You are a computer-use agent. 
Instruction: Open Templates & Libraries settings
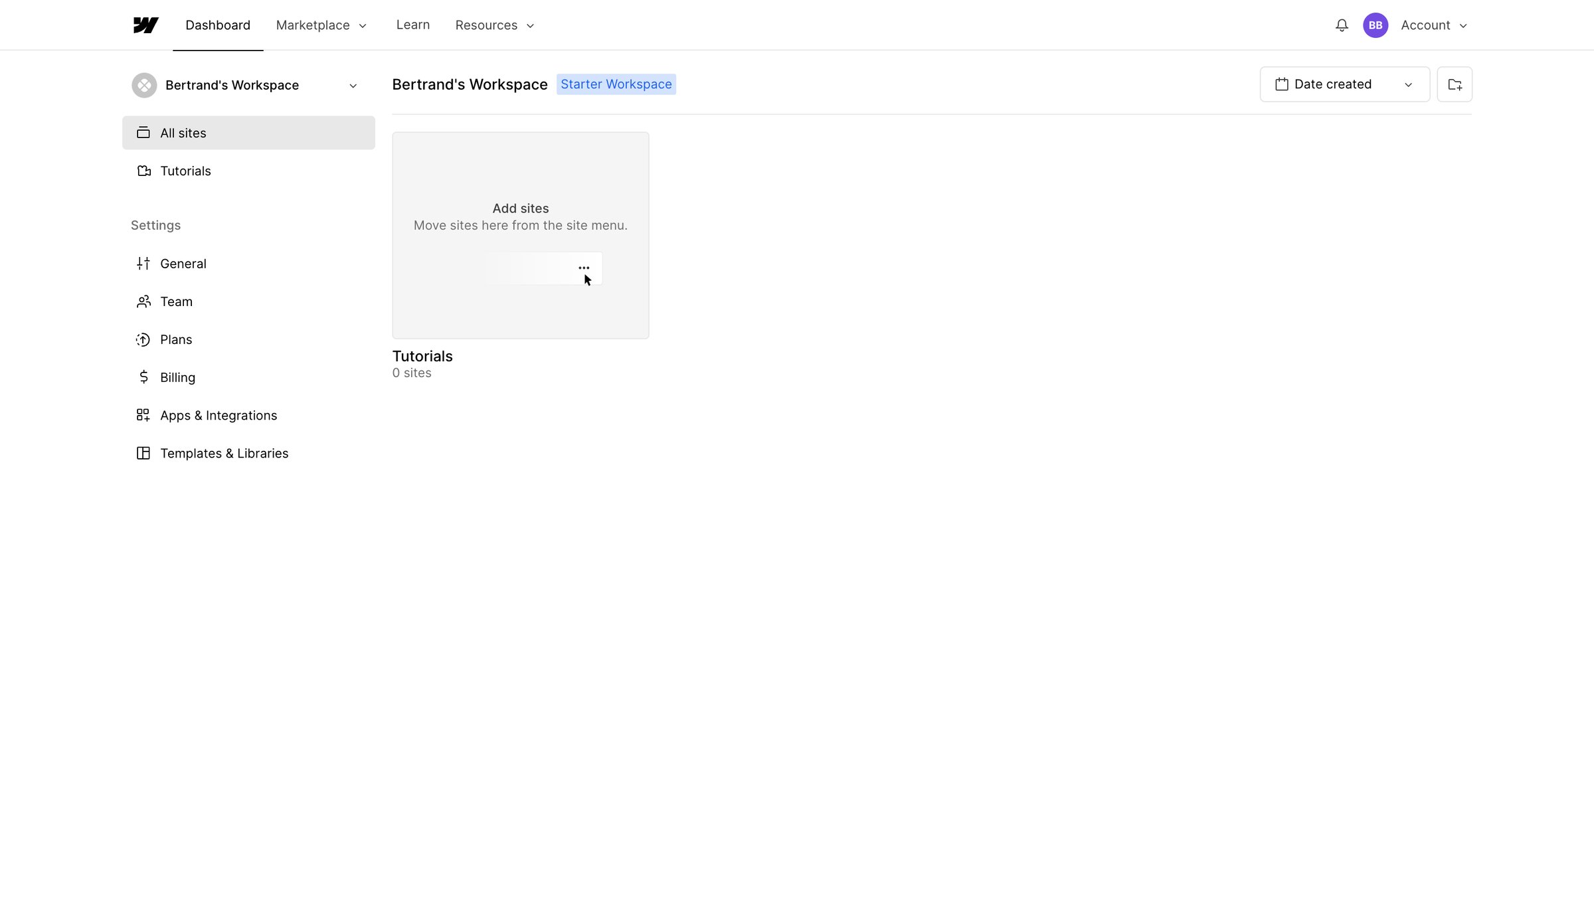click(x=248, y=453)
